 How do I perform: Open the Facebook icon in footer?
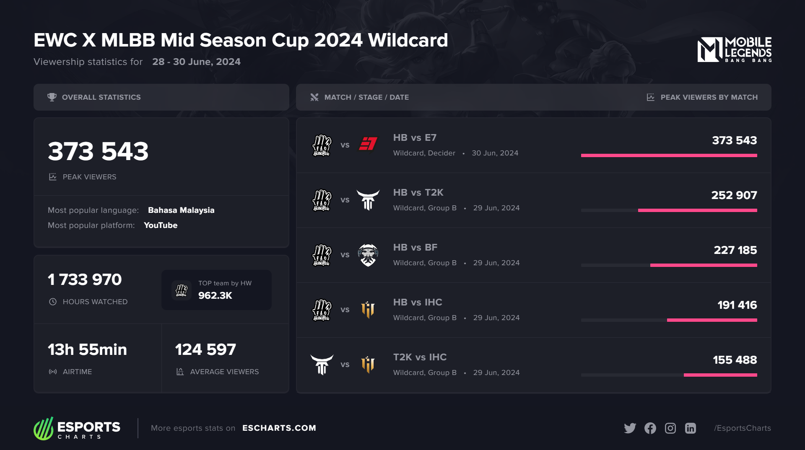click(x=650, y=428)
